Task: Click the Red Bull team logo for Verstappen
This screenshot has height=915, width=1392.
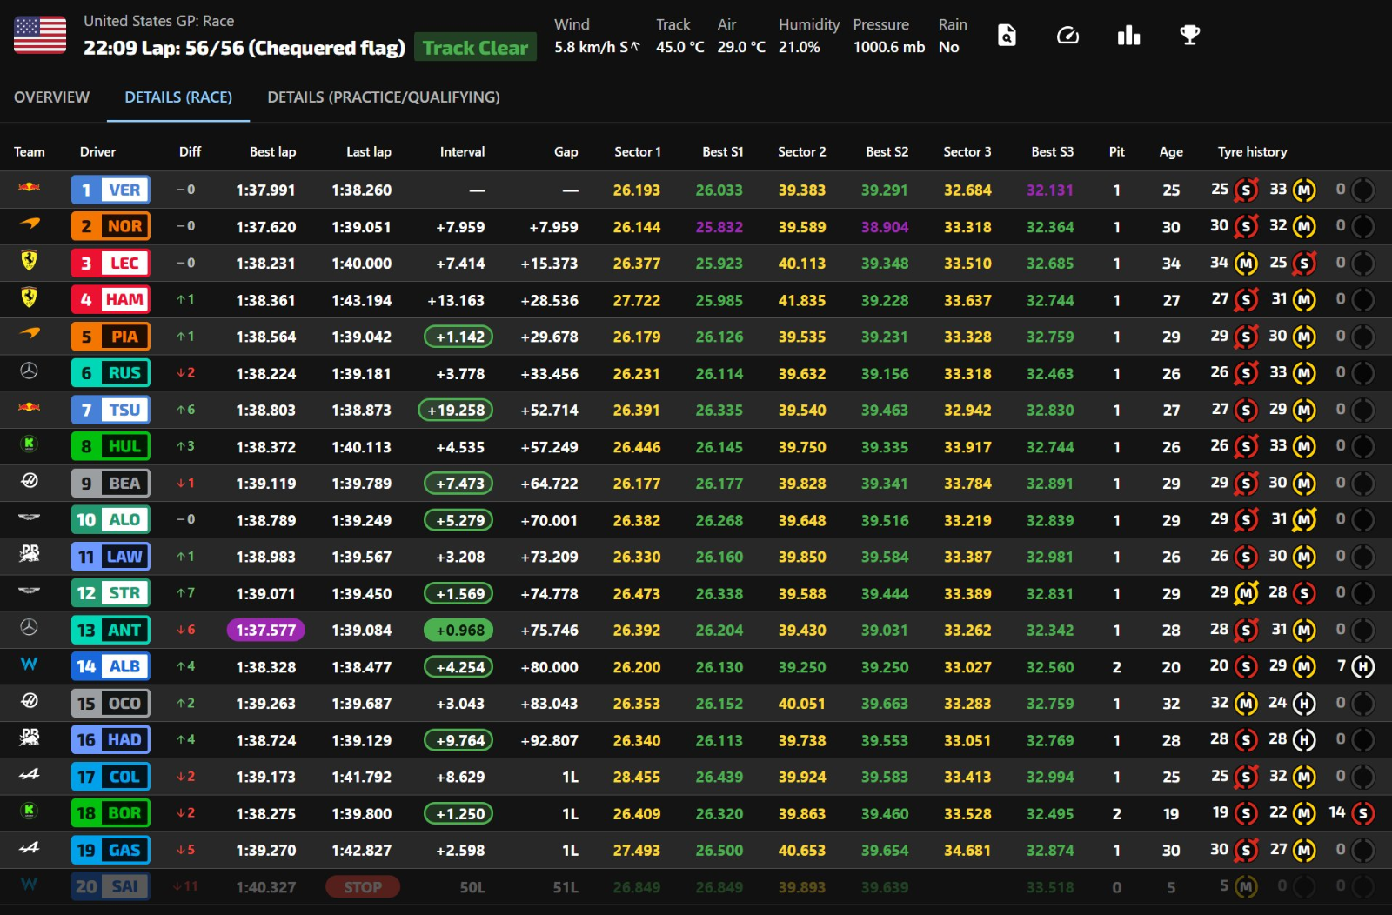Action: 29,188
